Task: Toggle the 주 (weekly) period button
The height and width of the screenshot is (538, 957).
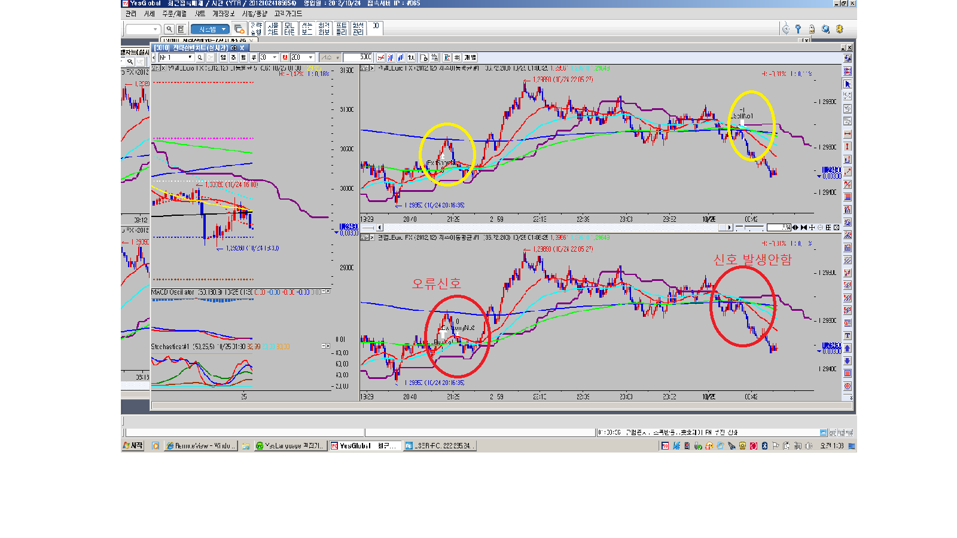Action: tap(233, 57)
